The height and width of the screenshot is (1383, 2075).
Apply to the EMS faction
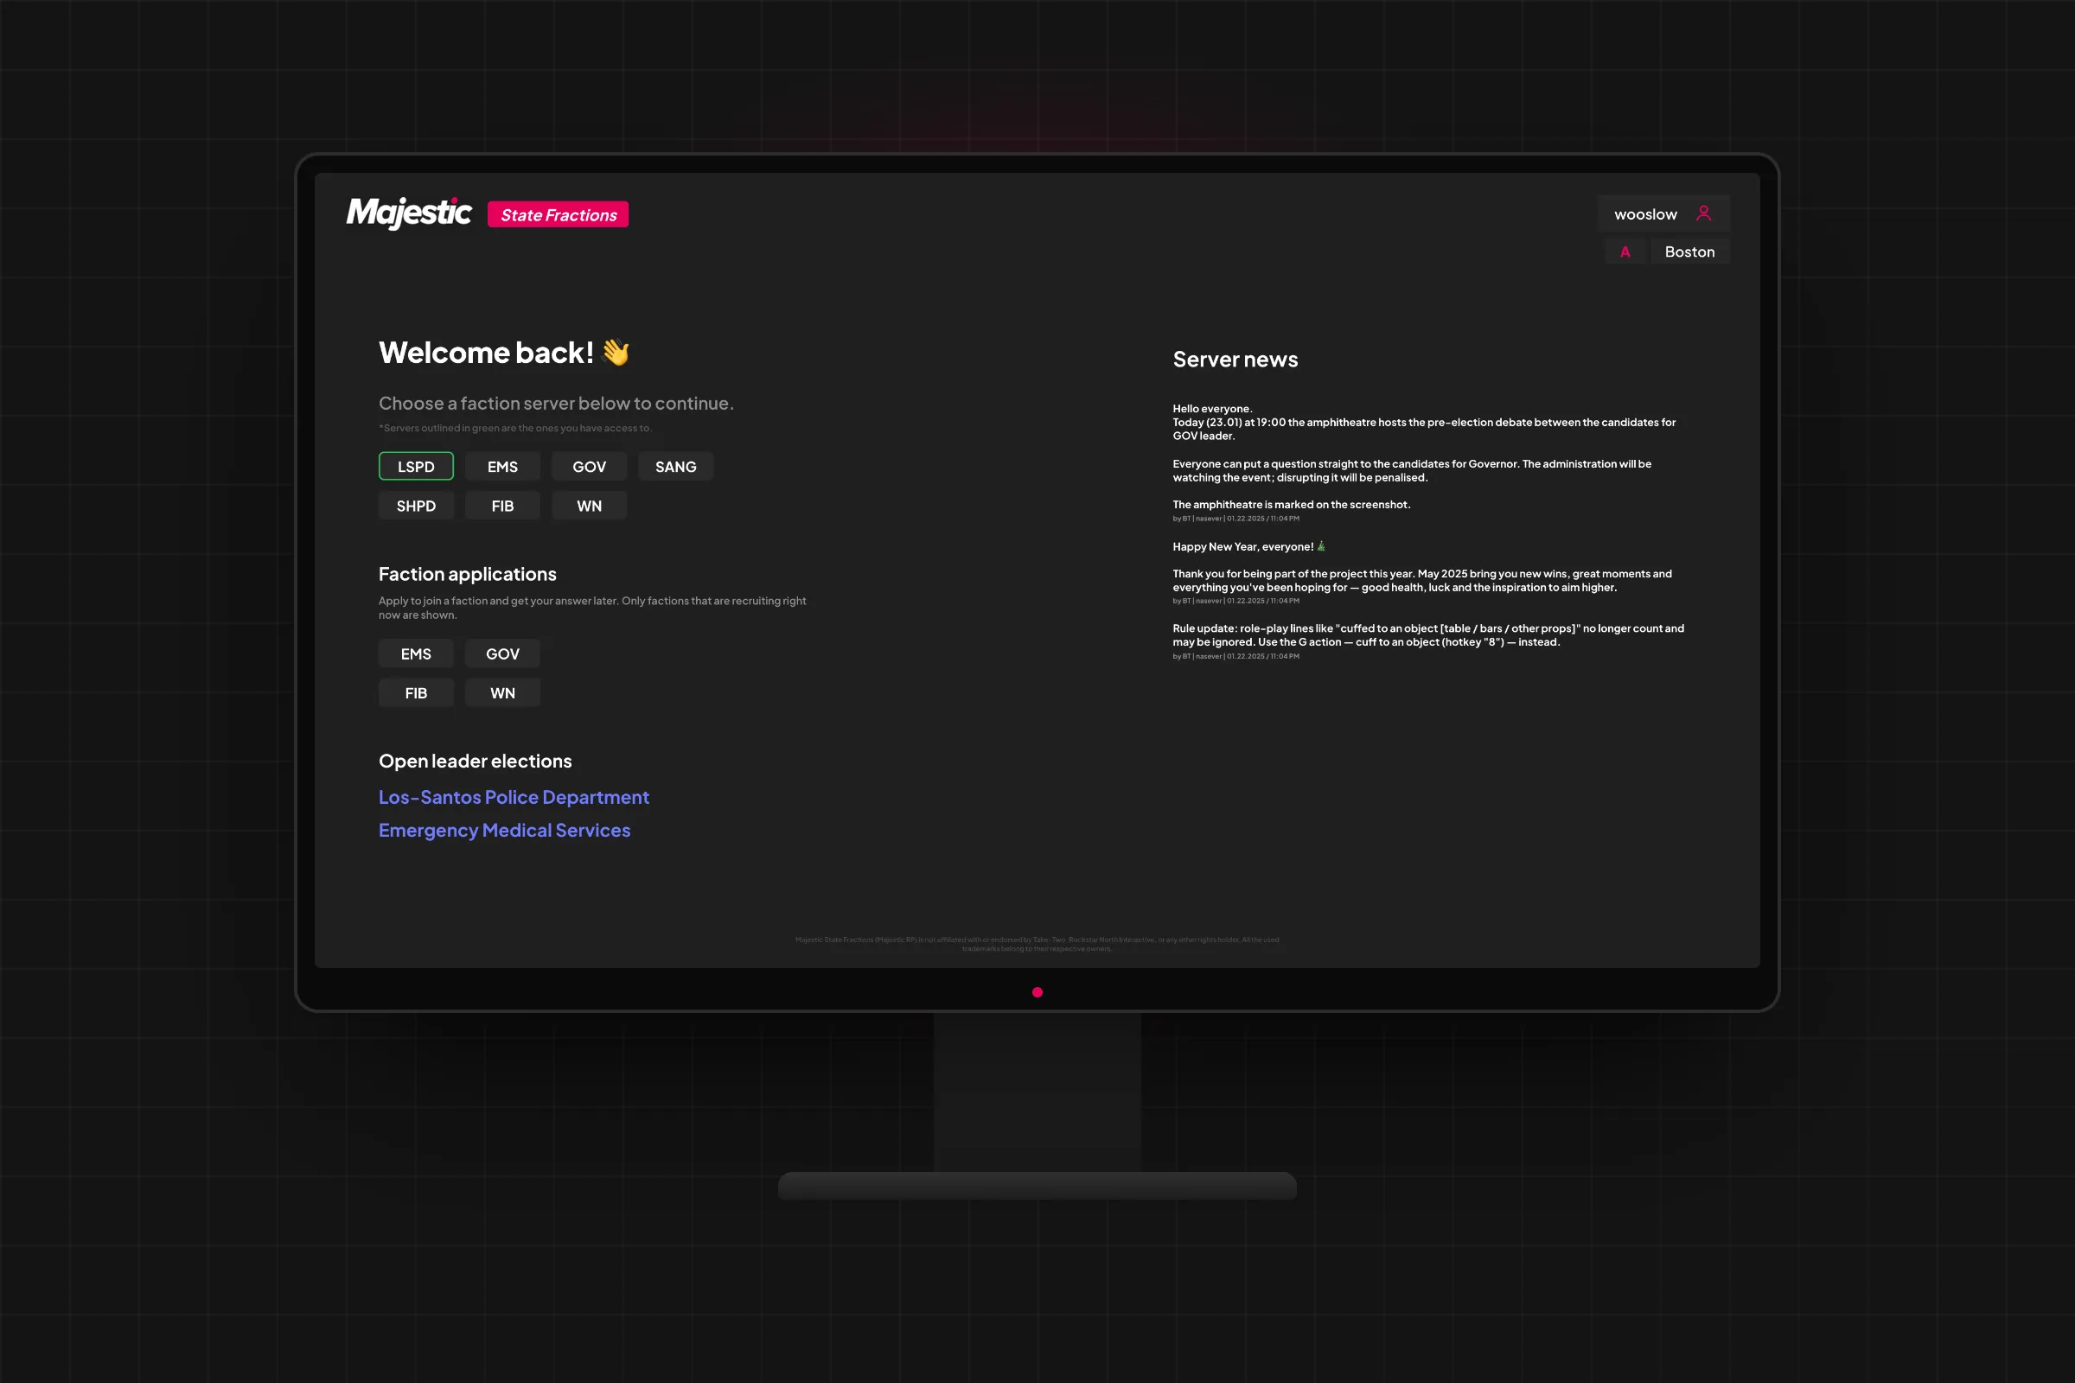pos(417,653)
